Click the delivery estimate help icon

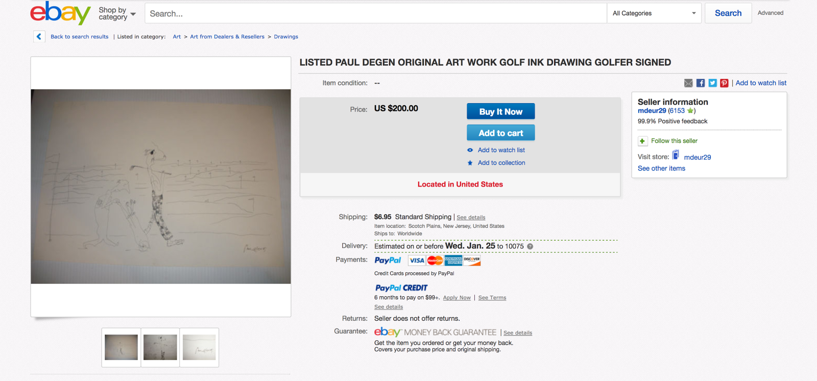click(x=530, y=247)
